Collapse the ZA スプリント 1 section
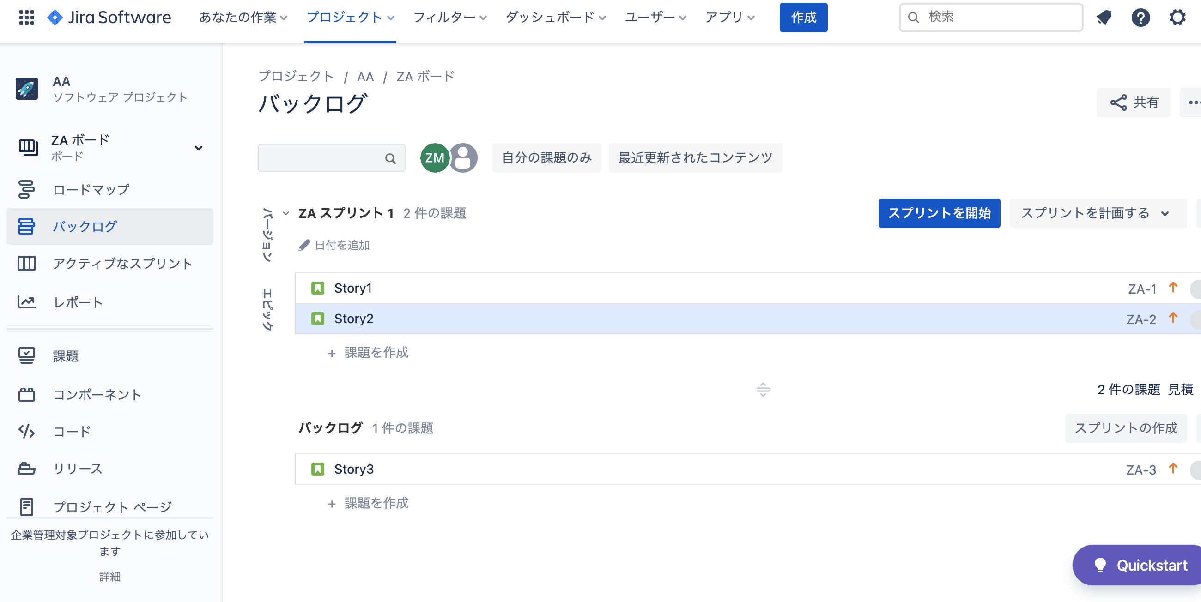The width and height of the screenshot is (1201, 602). click(x=285, y=213)
